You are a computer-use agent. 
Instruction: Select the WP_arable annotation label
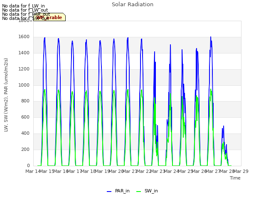point(49,17)
